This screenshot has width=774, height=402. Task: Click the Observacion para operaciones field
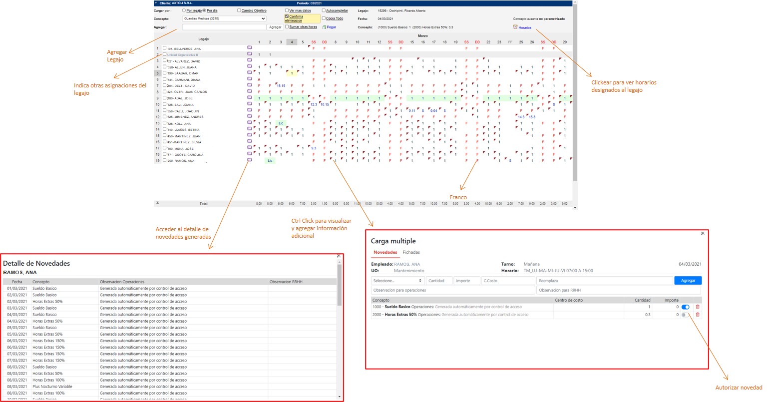[x=453, y=290]
